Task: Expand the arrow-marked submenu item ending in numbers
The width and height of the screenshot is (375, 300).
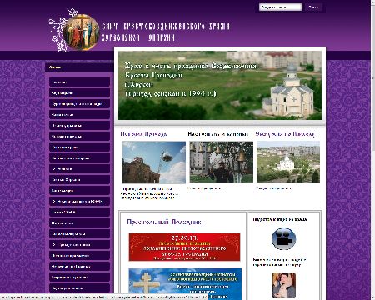Action: [79, 202]
